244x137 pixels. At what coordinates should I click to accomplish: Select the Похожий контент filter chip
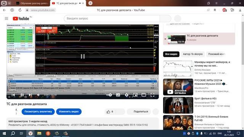tap(216, 54)
